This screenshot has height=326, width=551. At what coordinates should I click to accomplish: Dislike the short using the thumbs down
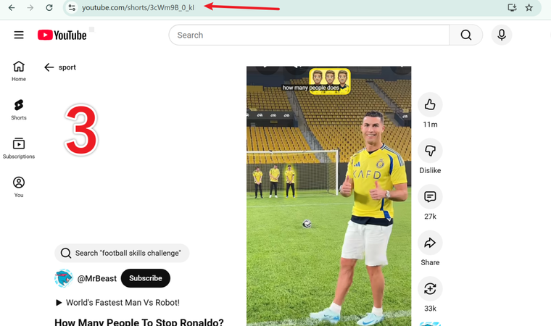pos(430,151)
